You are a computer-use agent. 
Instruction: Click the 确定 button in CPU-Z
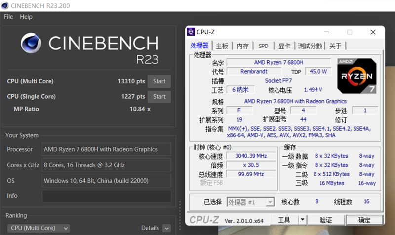(364, 220)
